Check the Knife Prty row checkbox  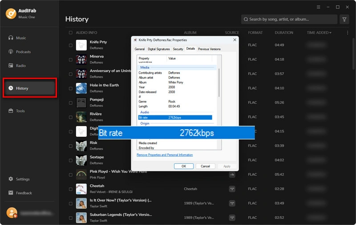[71, 45]
